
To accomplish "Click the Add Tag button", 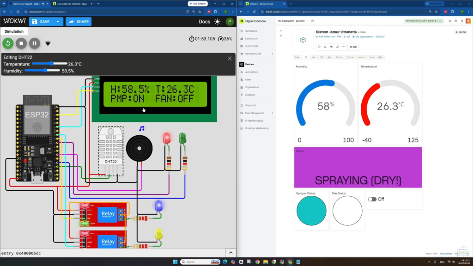I will tap(461, 32).
